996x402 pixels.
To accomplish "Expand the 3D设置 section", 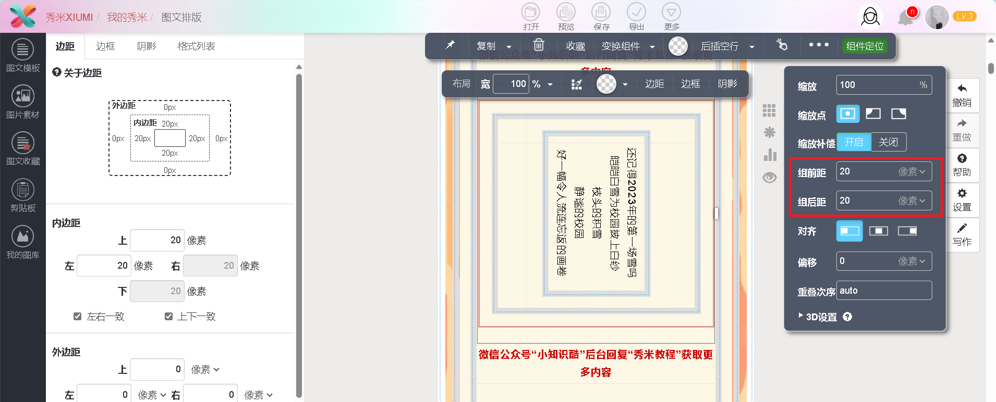I will (x=818, y=317).
